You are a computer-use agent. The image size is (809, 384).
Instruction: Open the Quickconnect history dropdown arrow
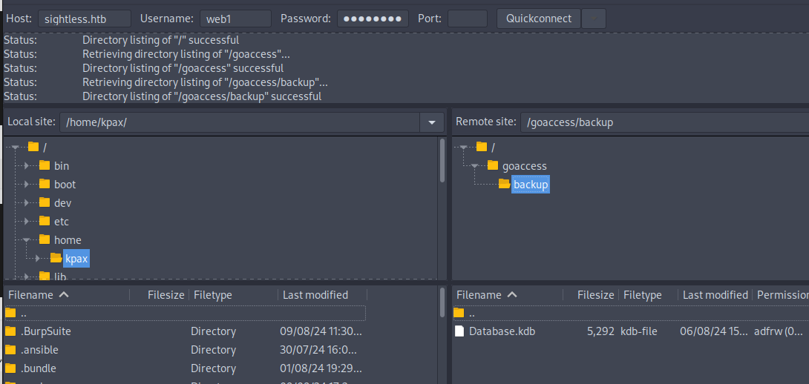593,19
